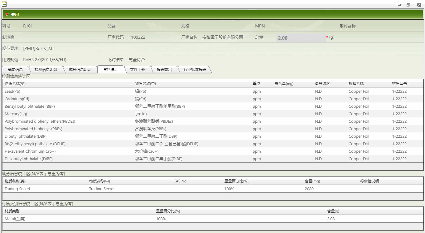Select the Mercury(Hg) row

click(x=213, y=114)
